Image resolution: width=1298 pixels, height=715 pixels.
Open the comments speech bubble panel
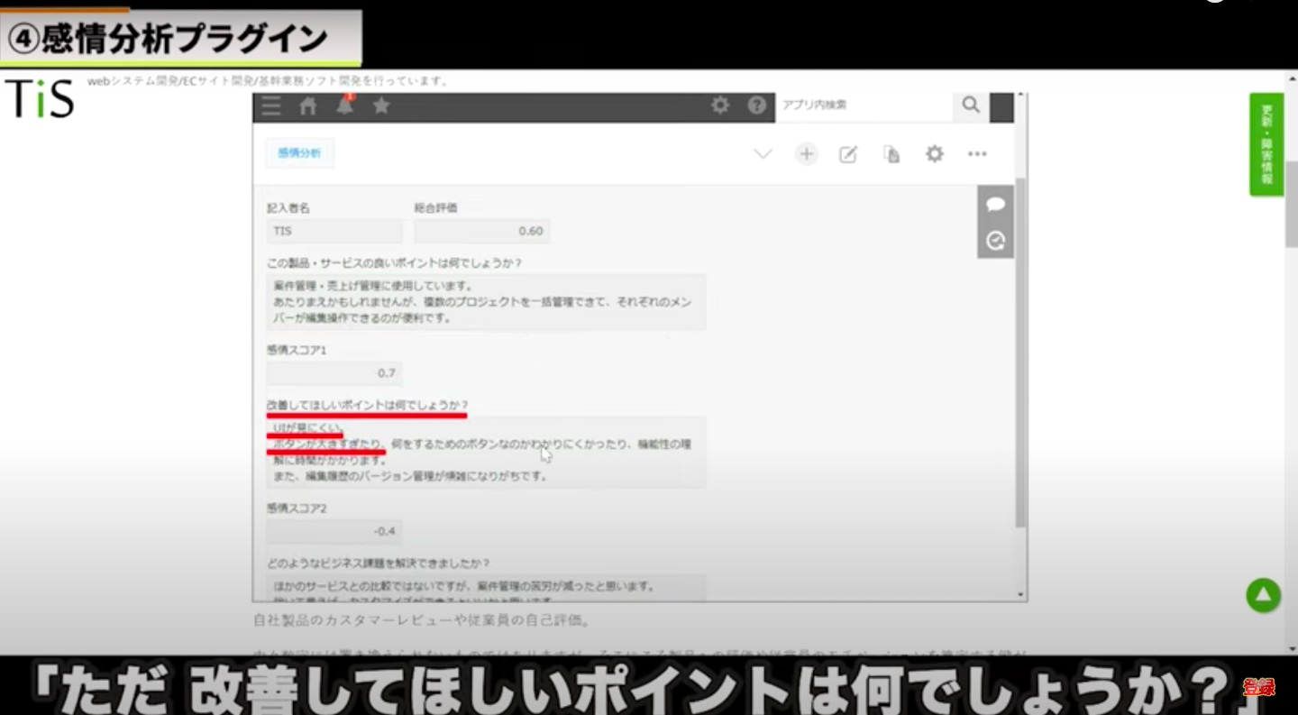[995, 205]
